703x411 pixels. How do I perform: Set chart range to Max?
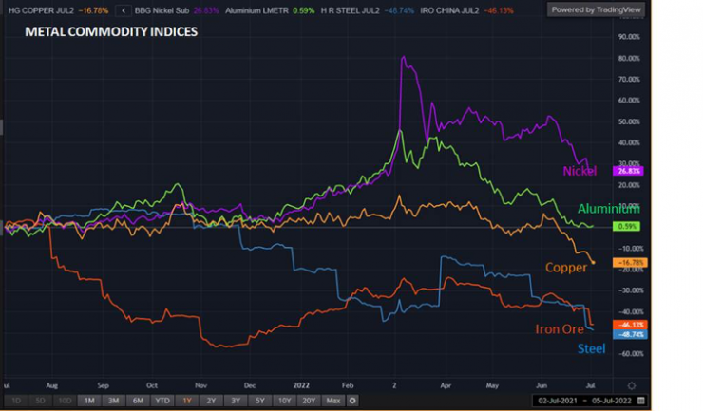[x=332, y=401]
